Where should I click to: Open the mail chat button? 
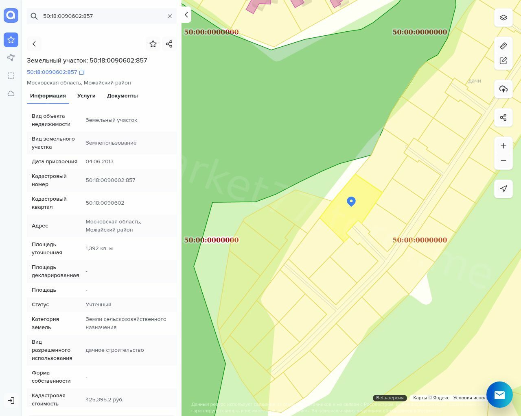point(499,394)
